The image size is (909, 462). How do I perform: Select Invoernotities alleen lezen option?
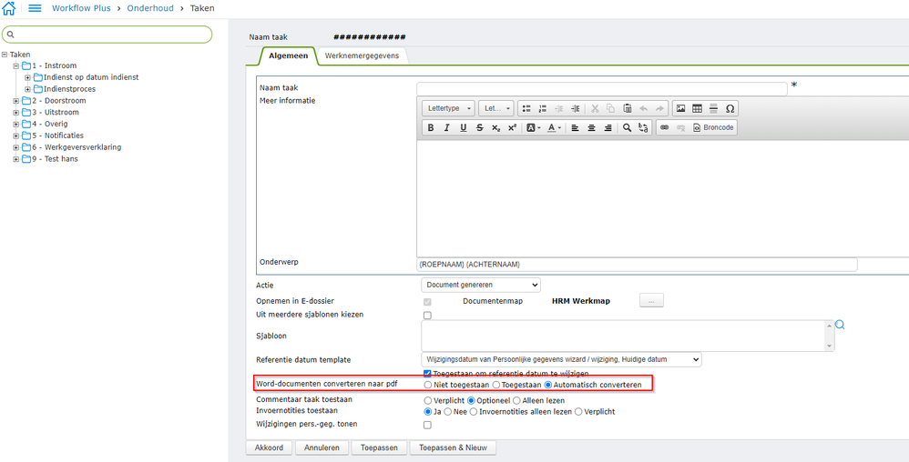tap(474, 412)
